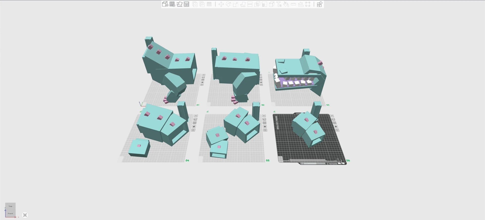Choose the Lay on Face tool
The image size is (485, 220).
click(x=243, y=4)
